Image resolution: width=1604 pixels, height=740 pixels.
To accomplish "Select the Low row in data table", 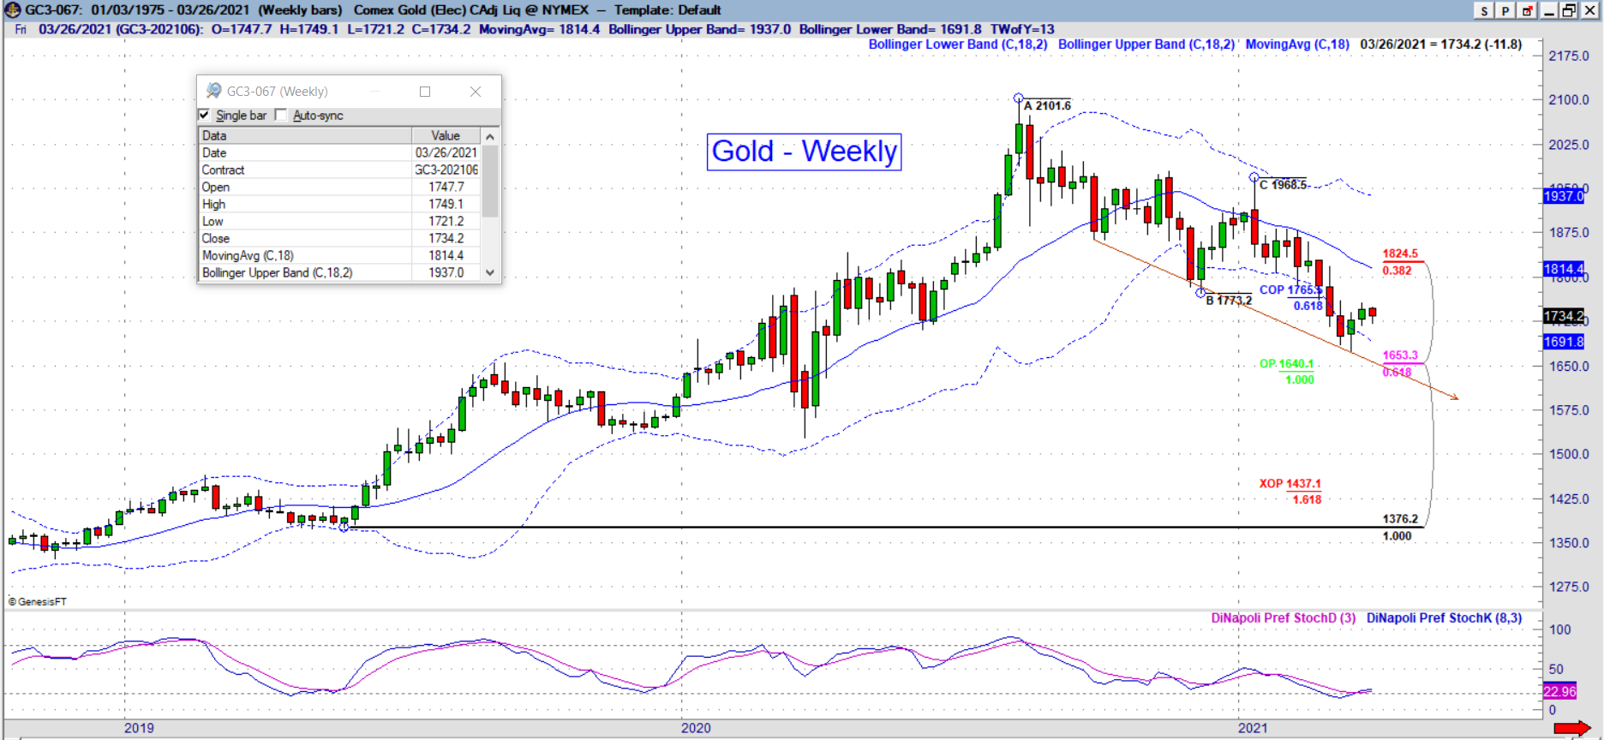I will click(x=339, y=221).
